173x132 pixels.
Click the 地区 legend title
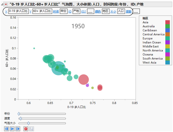145,18
